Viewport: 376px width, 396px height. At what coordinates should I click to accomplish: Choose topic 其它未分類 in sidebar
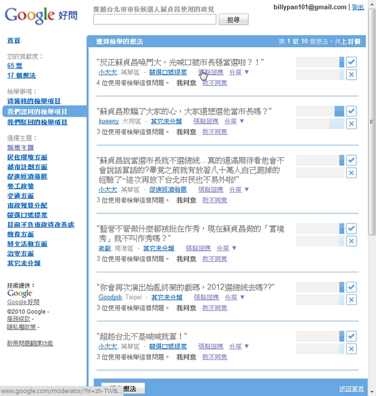tap(24, 263)
